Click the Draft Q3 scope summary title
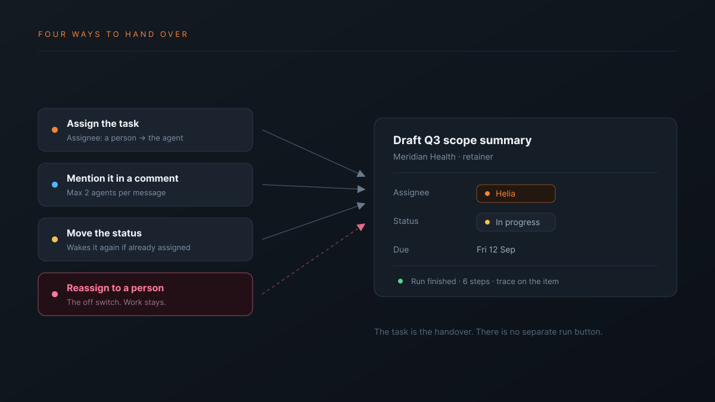This screenshot has width=715, height=402. [x=462, y=141]
